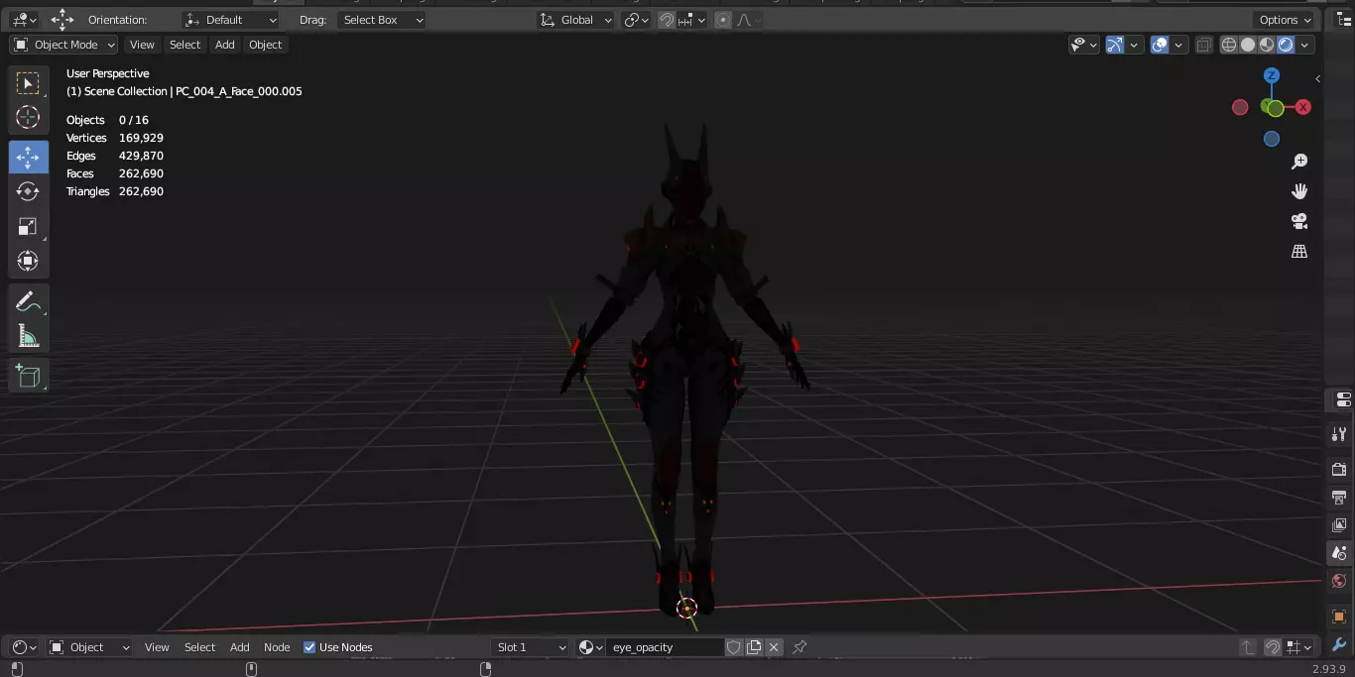Open the View Layer properties tab

[x=1339, y=524]
